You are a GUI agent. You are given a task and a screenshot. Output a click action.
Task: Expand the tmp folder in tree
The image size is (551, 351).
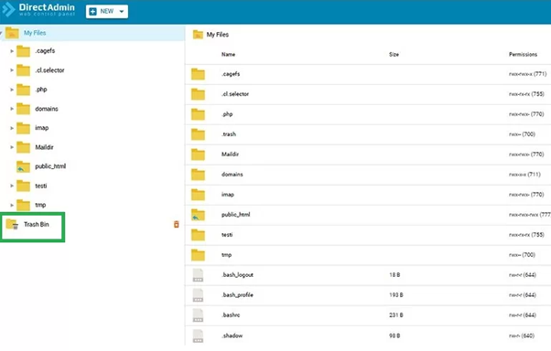click(12, 205)
